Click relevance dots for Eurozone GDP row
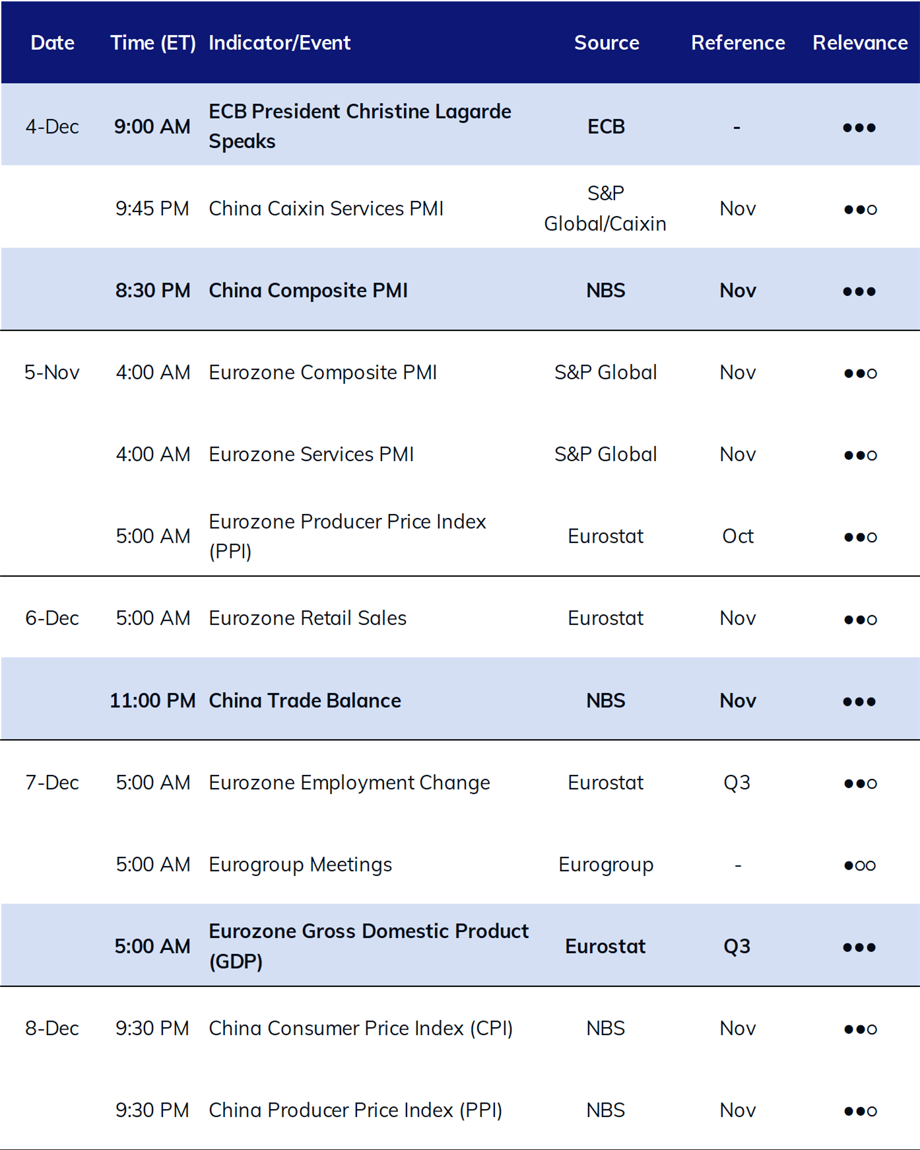This screenshot has height=1150, width=920. point(859,947)
